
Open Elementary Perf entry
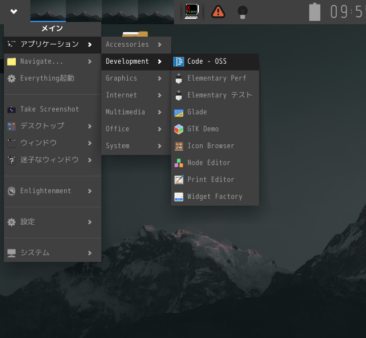(215, 78)
